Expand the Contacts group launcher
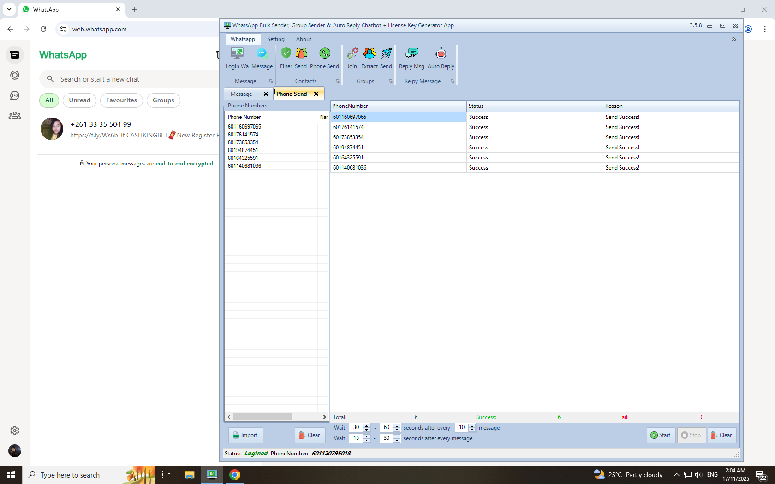775x484 pixels. 338,81
